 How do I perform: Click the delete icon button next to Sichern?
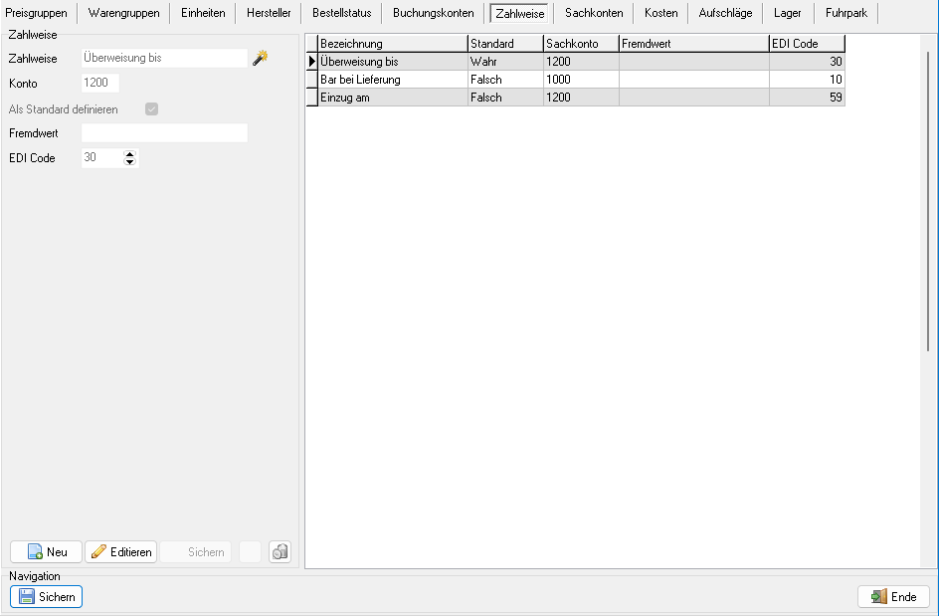280,552
